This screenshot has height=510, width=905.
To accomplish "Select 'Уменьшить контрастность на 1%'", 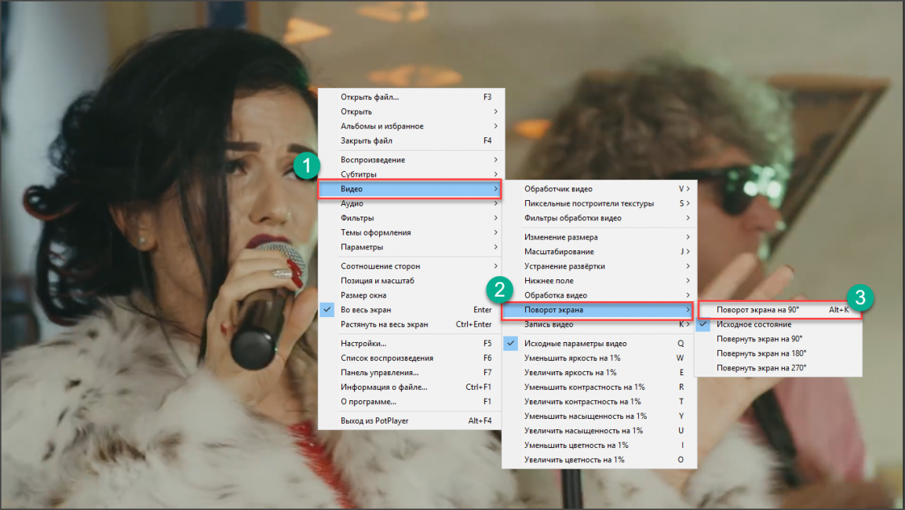I will click(x=599, y=387).
